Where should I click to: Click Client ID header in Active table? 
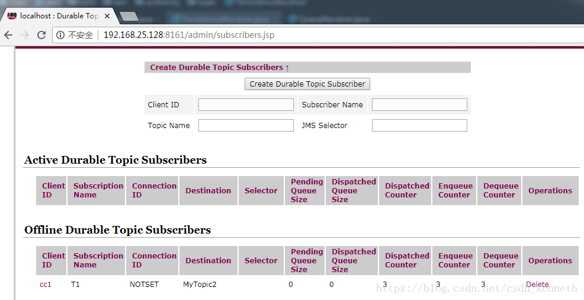[x=52, y=190]
